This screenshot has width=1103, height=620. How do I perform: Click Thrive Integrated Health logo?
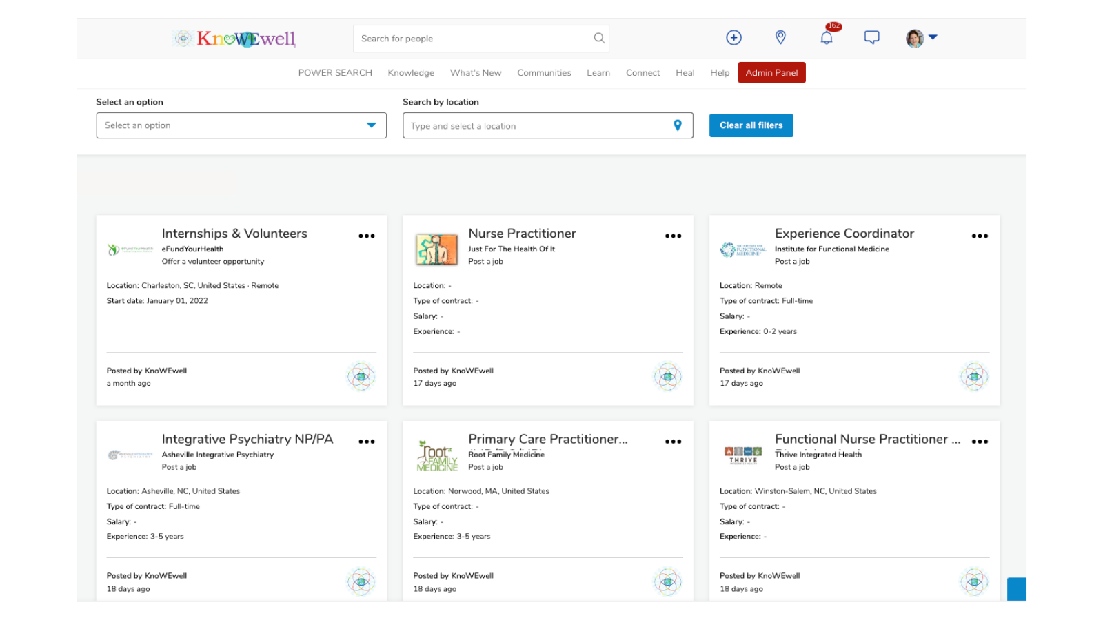(x=743, y=455)
